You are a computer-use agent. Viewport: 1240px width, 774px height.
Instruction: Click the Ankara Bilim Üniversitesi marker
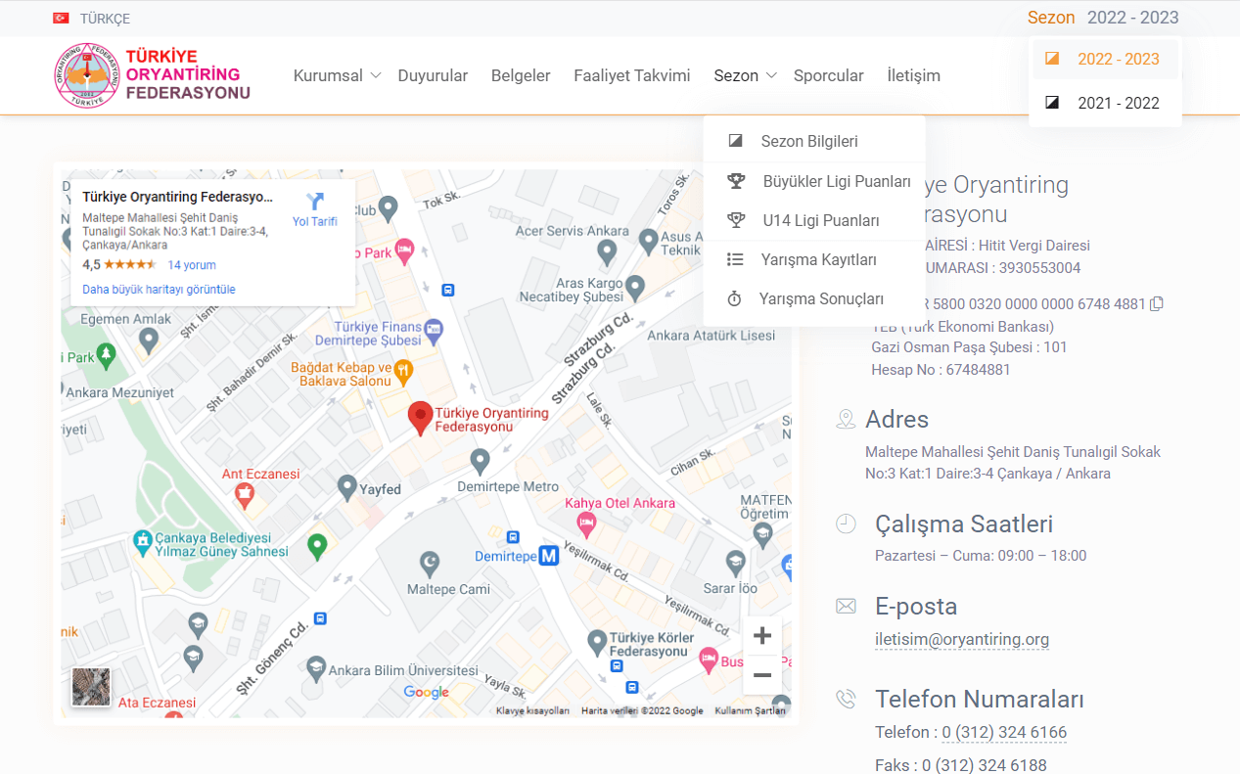[315, 668]
